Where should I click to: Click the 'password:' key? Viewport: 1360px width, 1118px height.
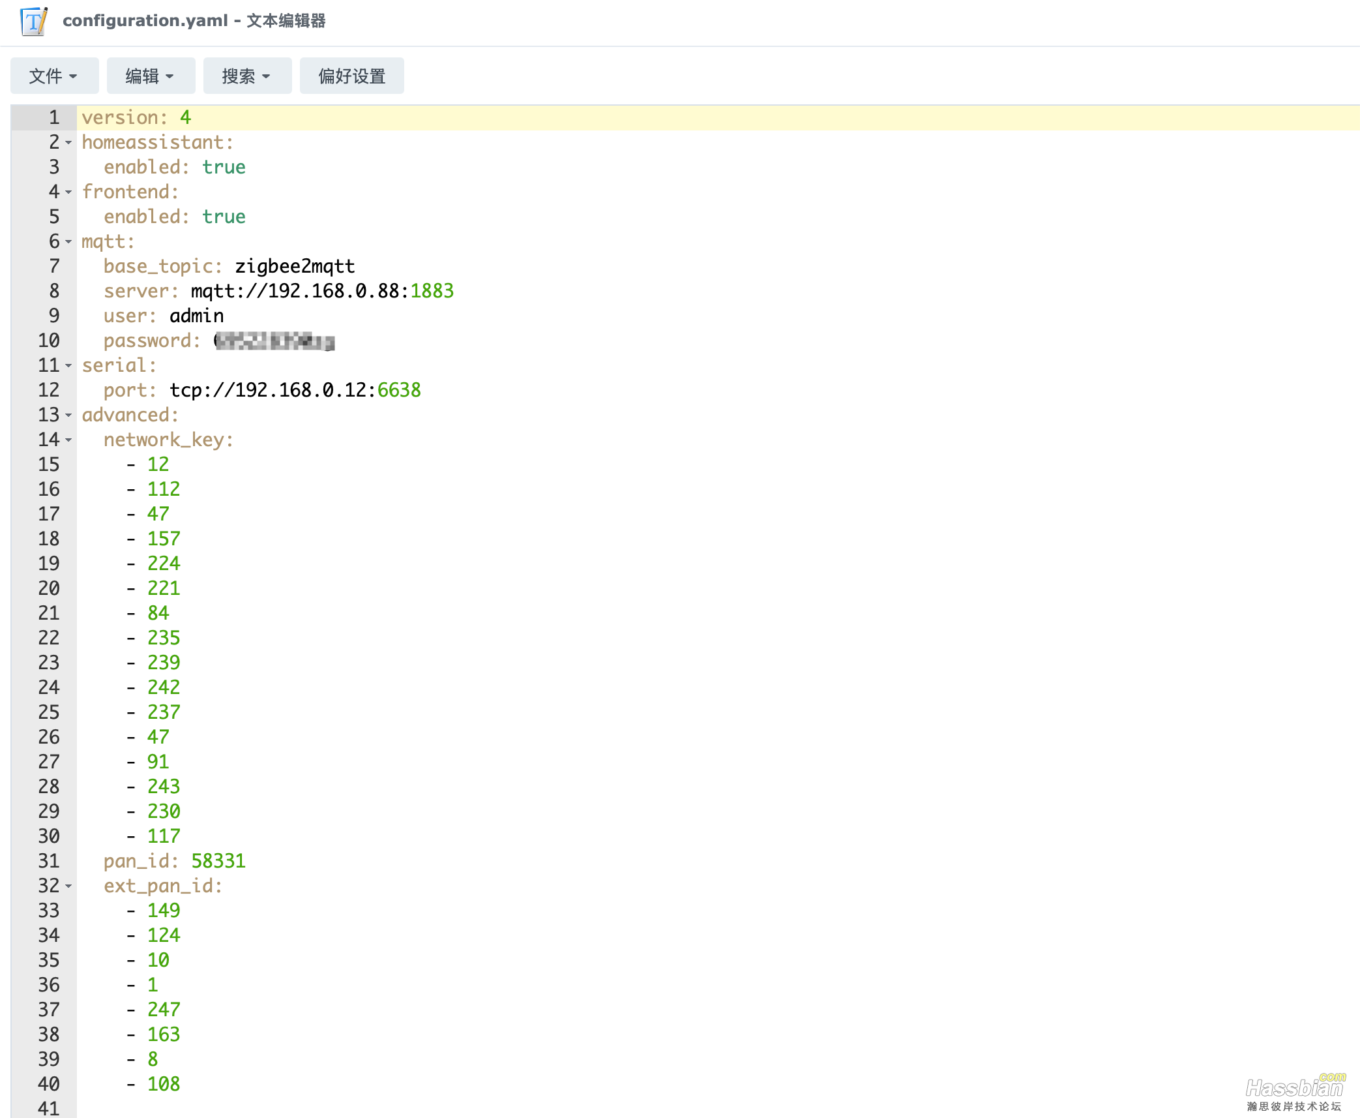point(152,341)
